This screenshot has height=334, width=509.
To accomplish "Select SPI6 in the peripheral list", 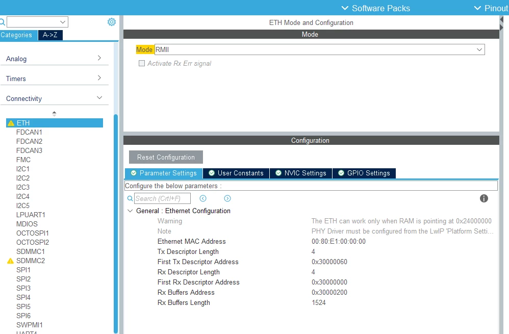I will point(23,316).
